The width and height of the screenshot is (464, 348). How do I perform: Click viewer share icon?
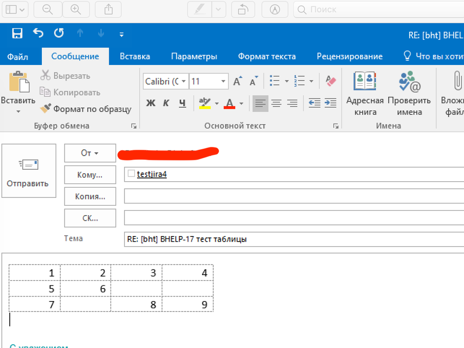(108, 9)
